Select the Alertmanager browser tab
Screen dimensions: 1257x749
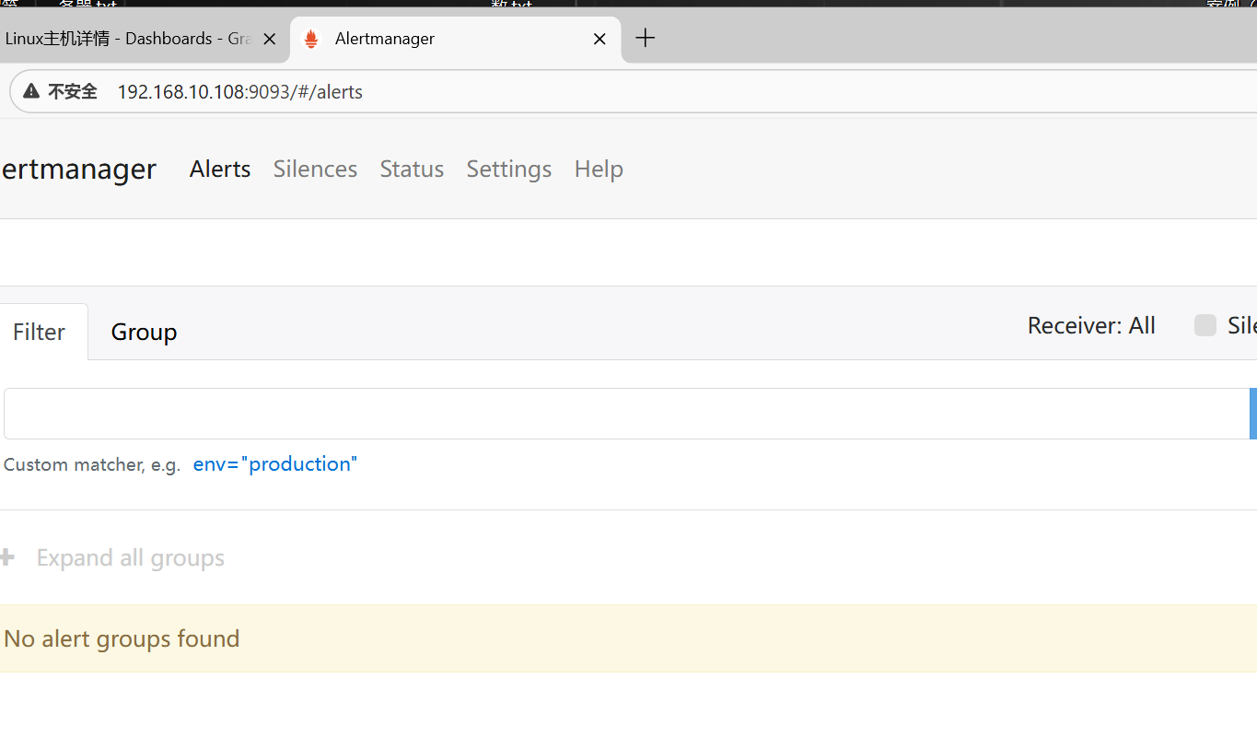[x=456, y=39]
